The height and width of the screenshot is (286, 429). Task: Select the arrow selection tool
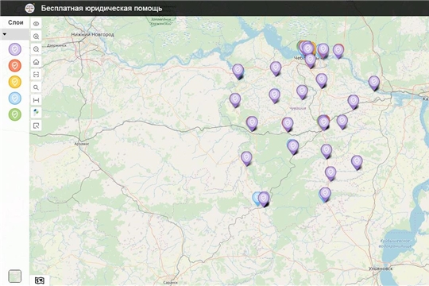pyautogui.click(x=36, y=126)
